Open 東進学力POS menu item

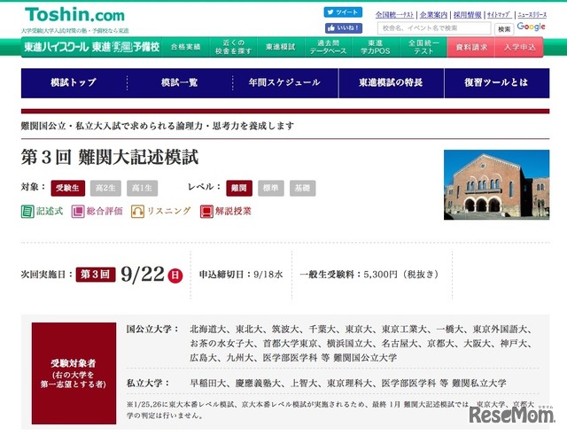(376, 47)
